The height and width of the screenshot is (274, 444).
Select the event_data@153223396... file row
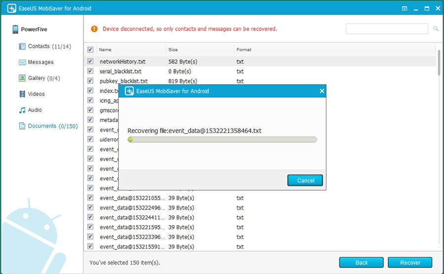pyautogui.click(x=260, y=237)
